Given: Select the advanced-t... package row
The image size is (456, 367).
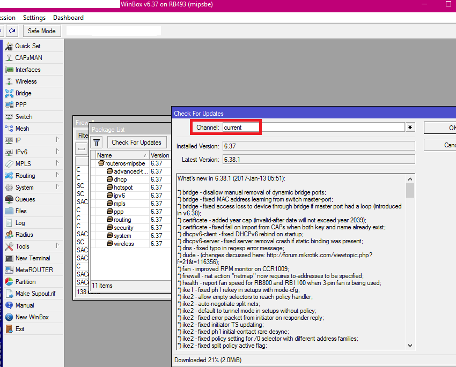Looking at the screenshot, I should pos(130,171).
